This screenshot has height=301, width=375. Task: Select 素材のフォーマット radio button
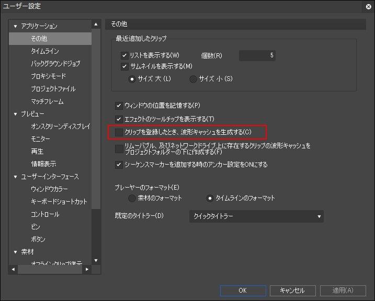point(132,198)
